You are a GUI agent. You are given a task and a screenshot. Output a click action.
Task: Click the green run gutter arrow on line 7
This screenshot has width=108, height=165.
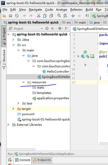(78, 56)
